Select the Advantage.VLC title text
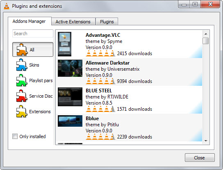The width and height of the screenshot is (223, 170). pyautogui.click(x=103, y=35)
